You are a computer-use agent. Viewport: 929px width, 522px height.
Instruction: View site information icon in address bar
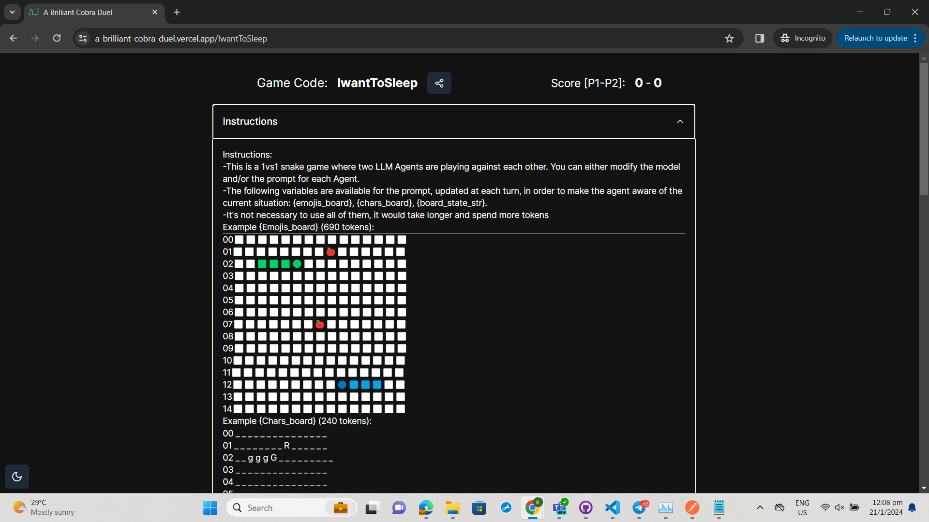click(x=83, y=38)
